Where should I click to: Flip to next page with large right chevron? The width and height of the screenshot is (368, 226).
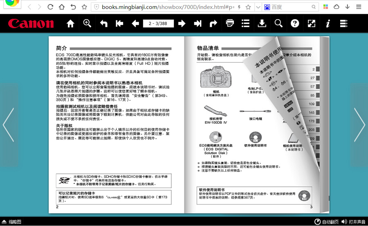click(x=359, y=125)
